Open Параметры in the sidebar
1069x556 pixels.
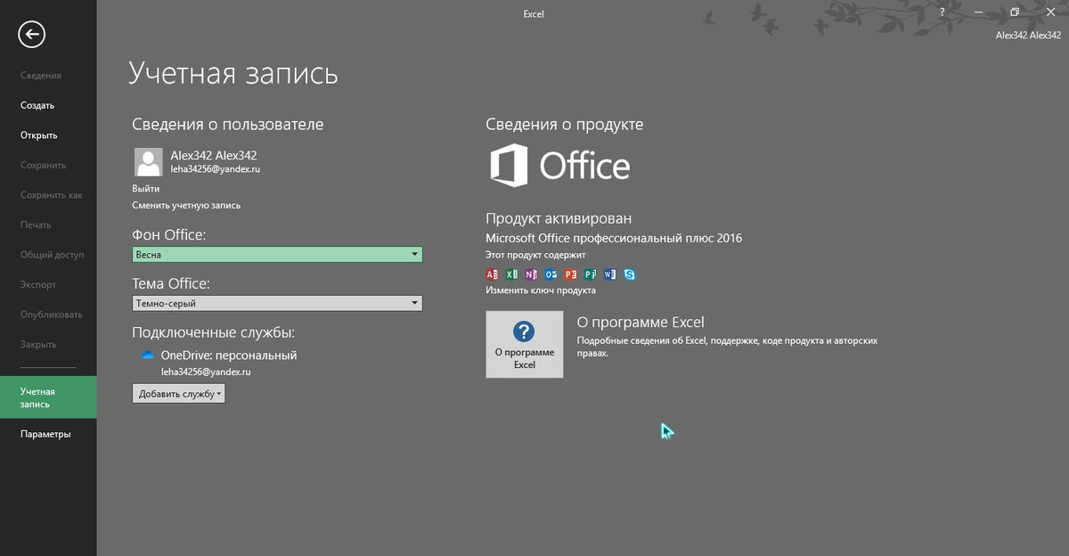pos(45,434)
